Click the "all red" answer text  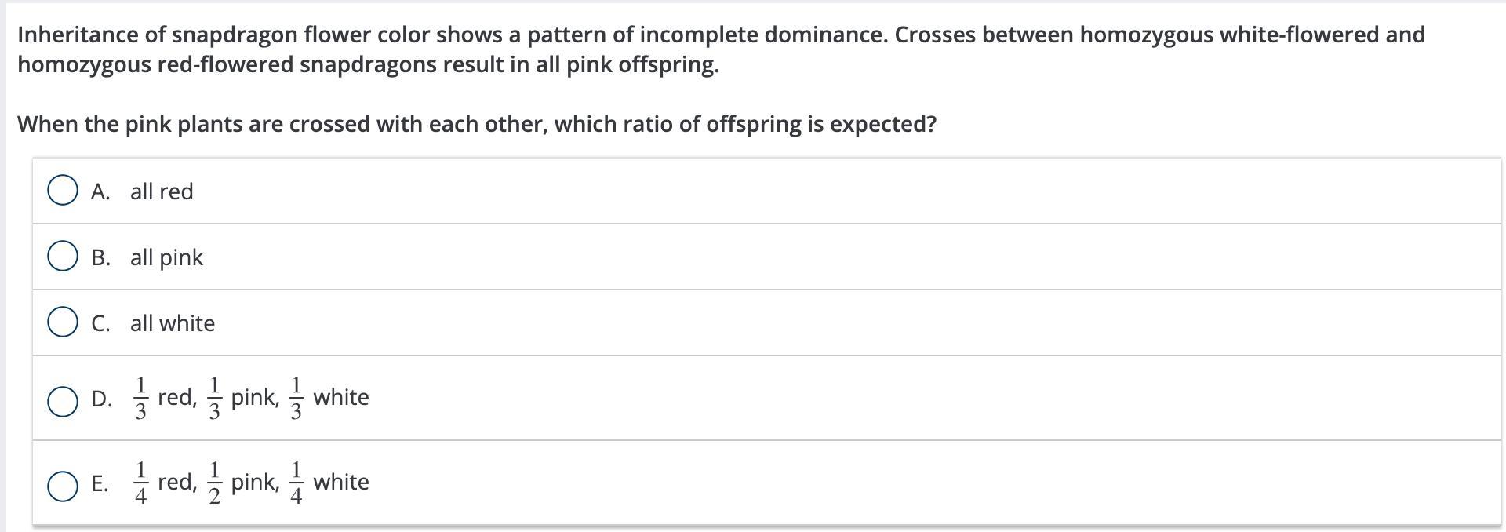coord(162,191)
